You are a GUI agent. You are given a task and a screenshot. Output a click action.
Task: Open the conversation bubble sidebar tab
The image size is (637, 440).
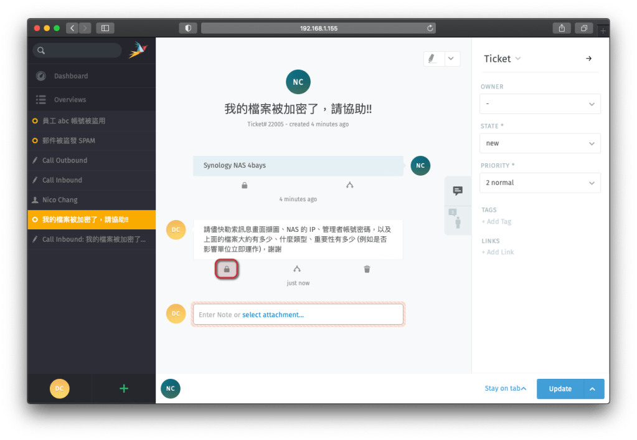tap(458, 191)
